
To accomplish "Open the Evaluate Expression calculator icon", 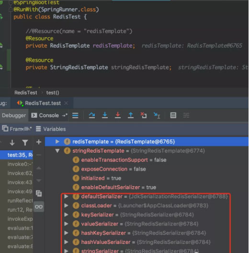I will click(x=173, y=115).
